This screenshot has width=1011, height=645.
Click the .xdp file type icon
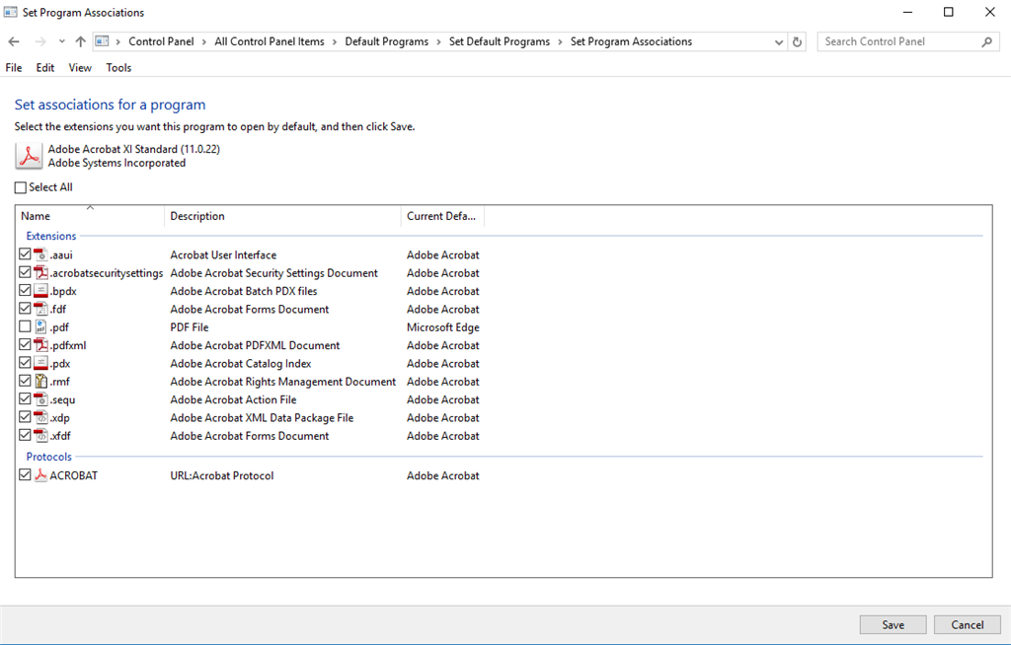[40, 417]
